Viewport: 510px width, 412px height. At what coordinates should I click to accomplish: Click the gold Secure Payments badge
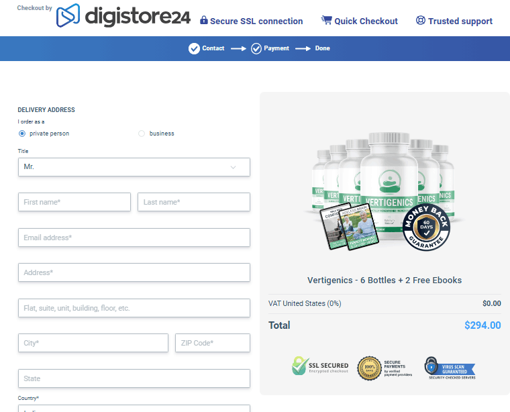(x=370, y=368)
